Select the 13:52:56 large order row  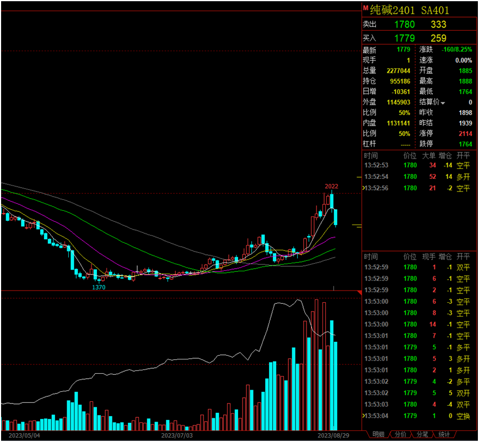419,188
